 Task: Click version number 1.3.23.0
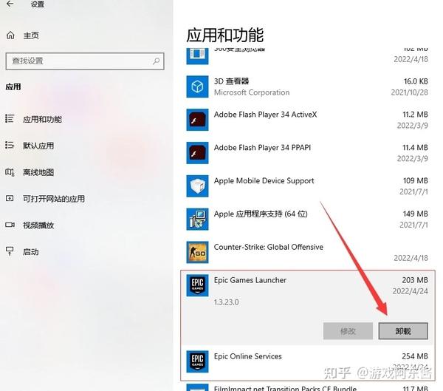coord(227,302)
